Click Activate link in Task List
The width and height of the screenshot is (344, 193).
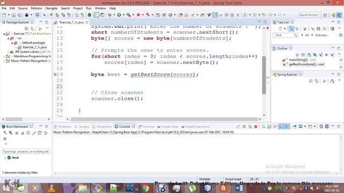pos(321,35)
